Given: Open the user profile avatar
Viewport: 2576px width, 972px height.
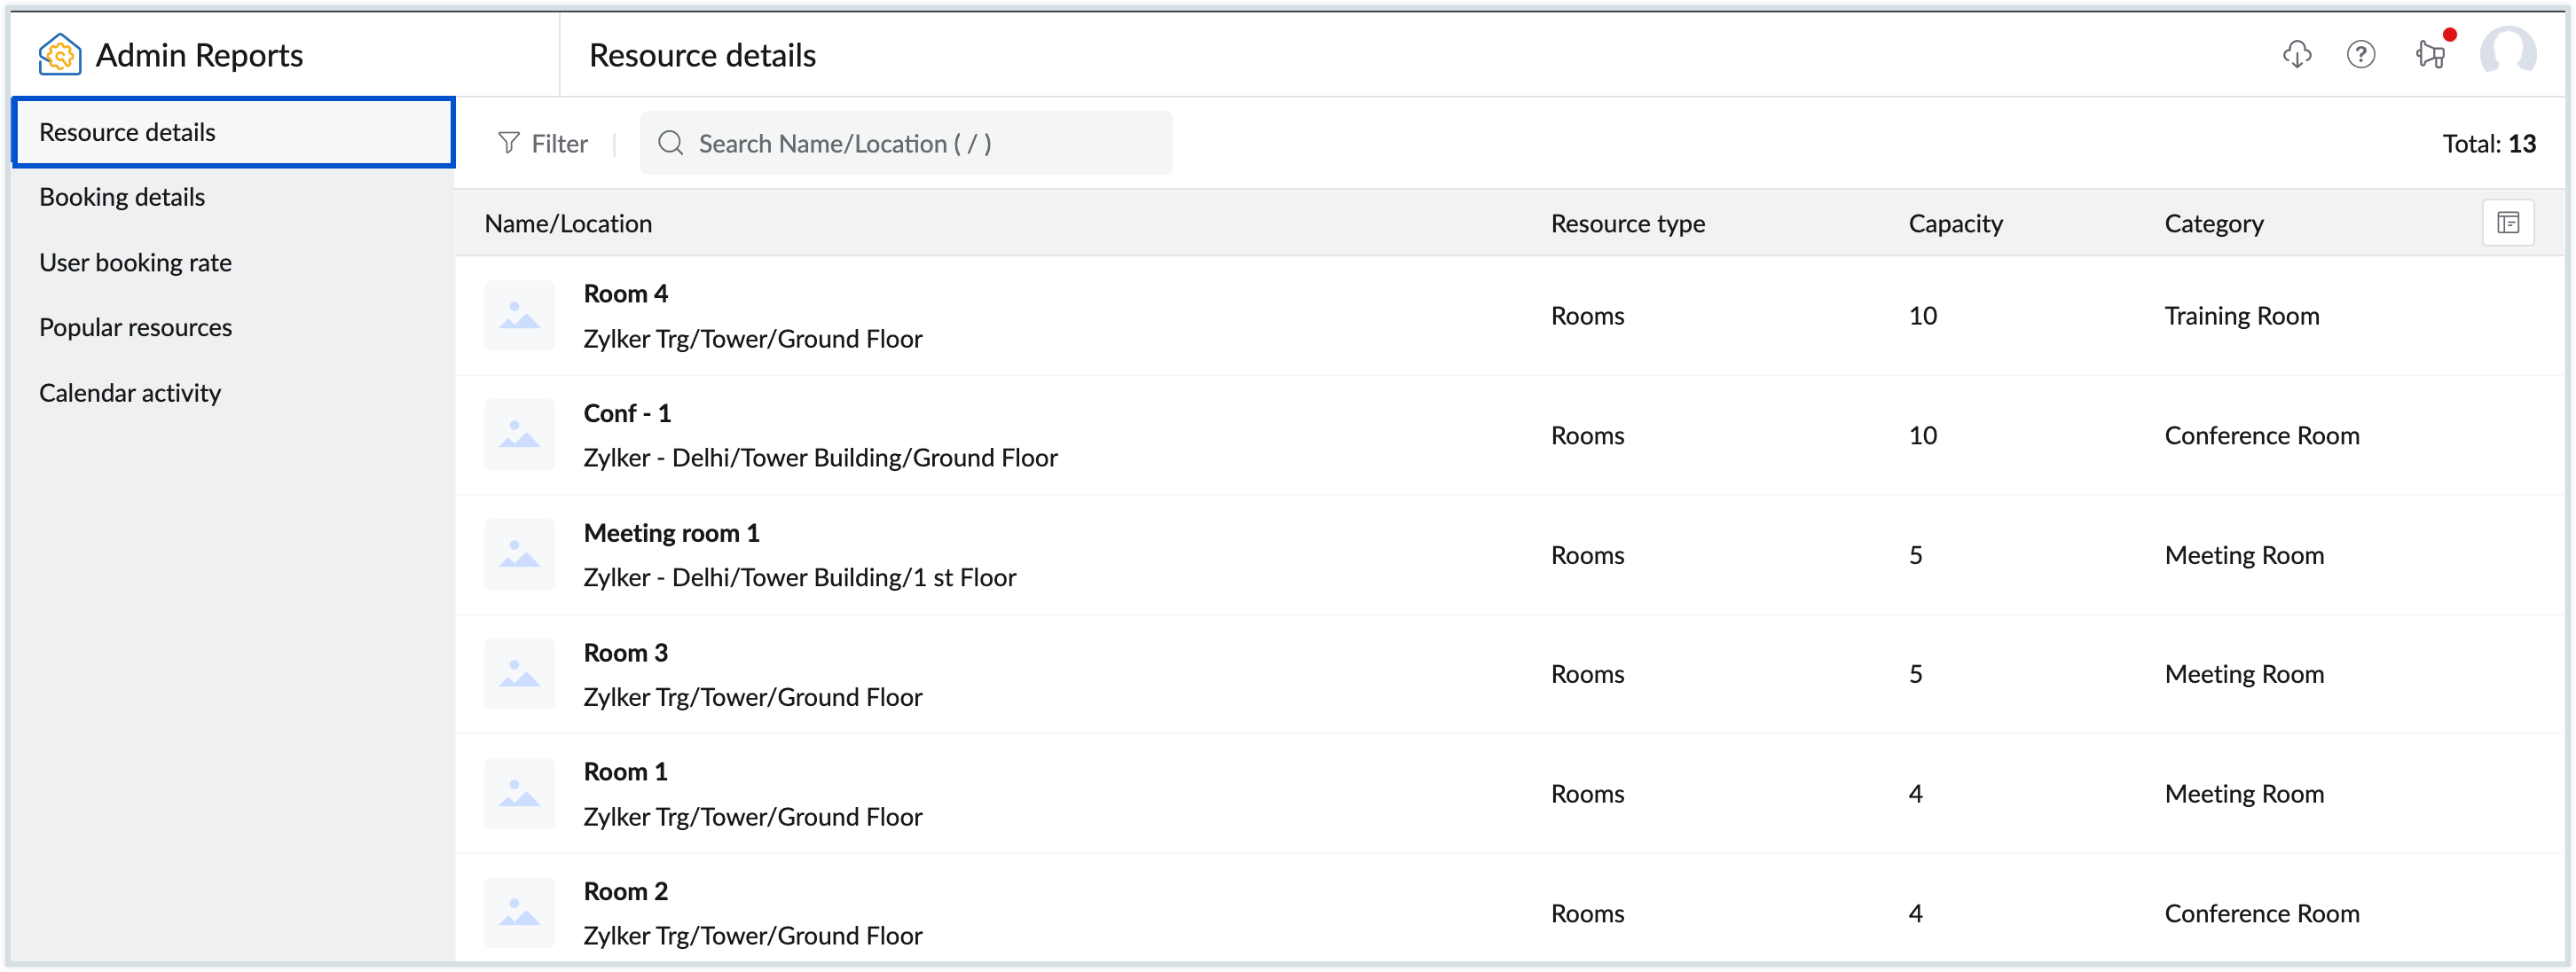Looking at the screenshot, I should 2507,54.
